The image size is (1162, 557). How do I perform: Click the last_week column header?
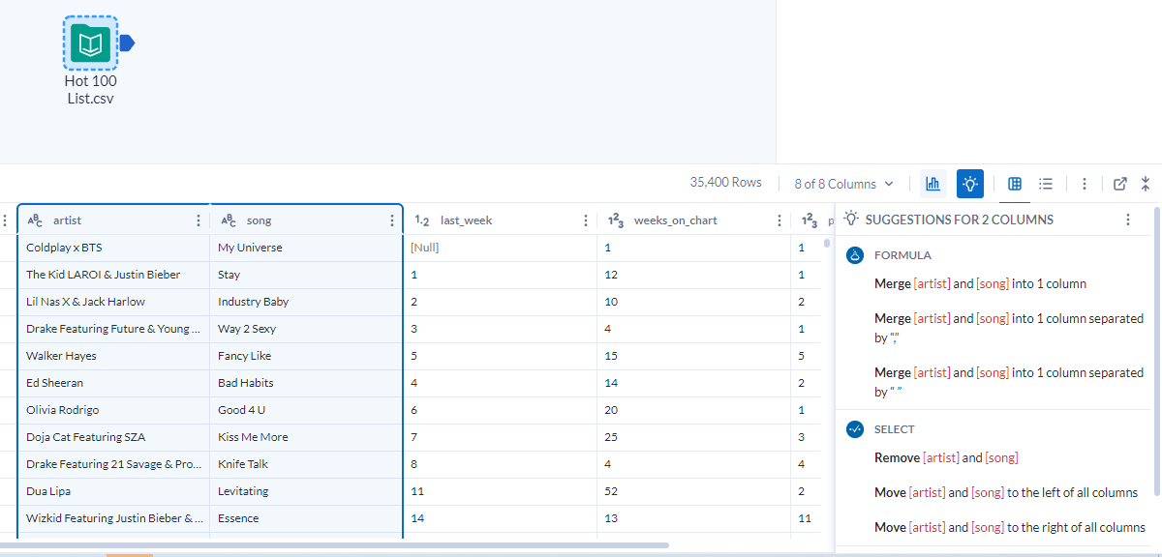pos(501,220)
